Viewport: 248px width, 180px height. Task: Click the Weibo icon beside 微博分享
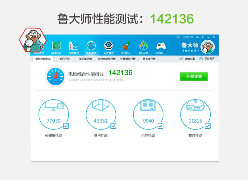coord(181,59)
